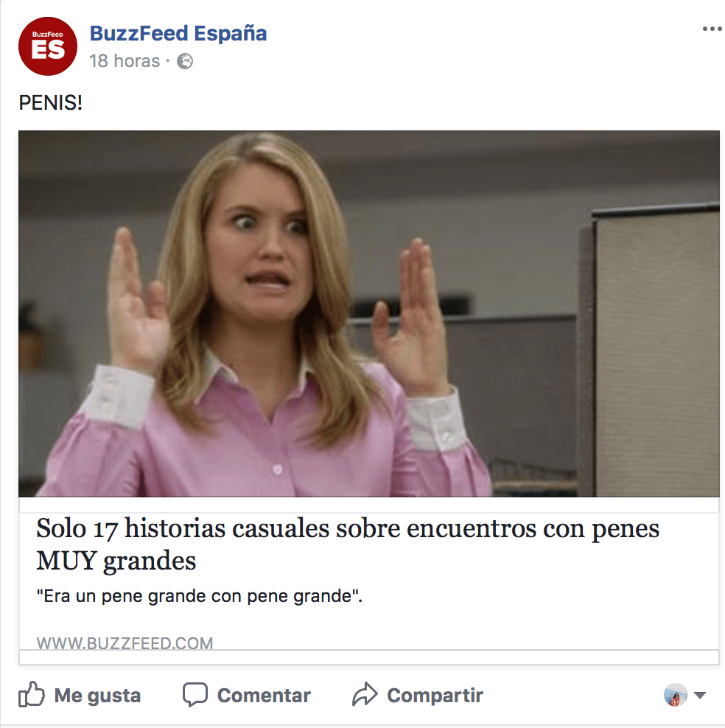Click the Me gusta button label
The image size is (725, 728).
97,696
